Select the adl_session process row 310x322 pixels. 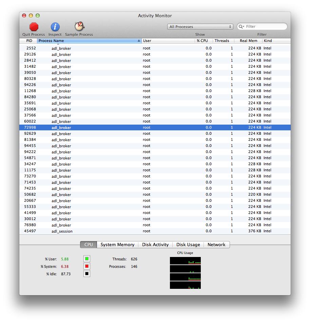tap(155, 231)
